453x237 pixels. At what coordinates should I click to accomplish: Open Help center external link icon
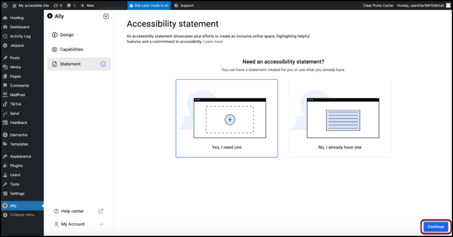point(100,211)
